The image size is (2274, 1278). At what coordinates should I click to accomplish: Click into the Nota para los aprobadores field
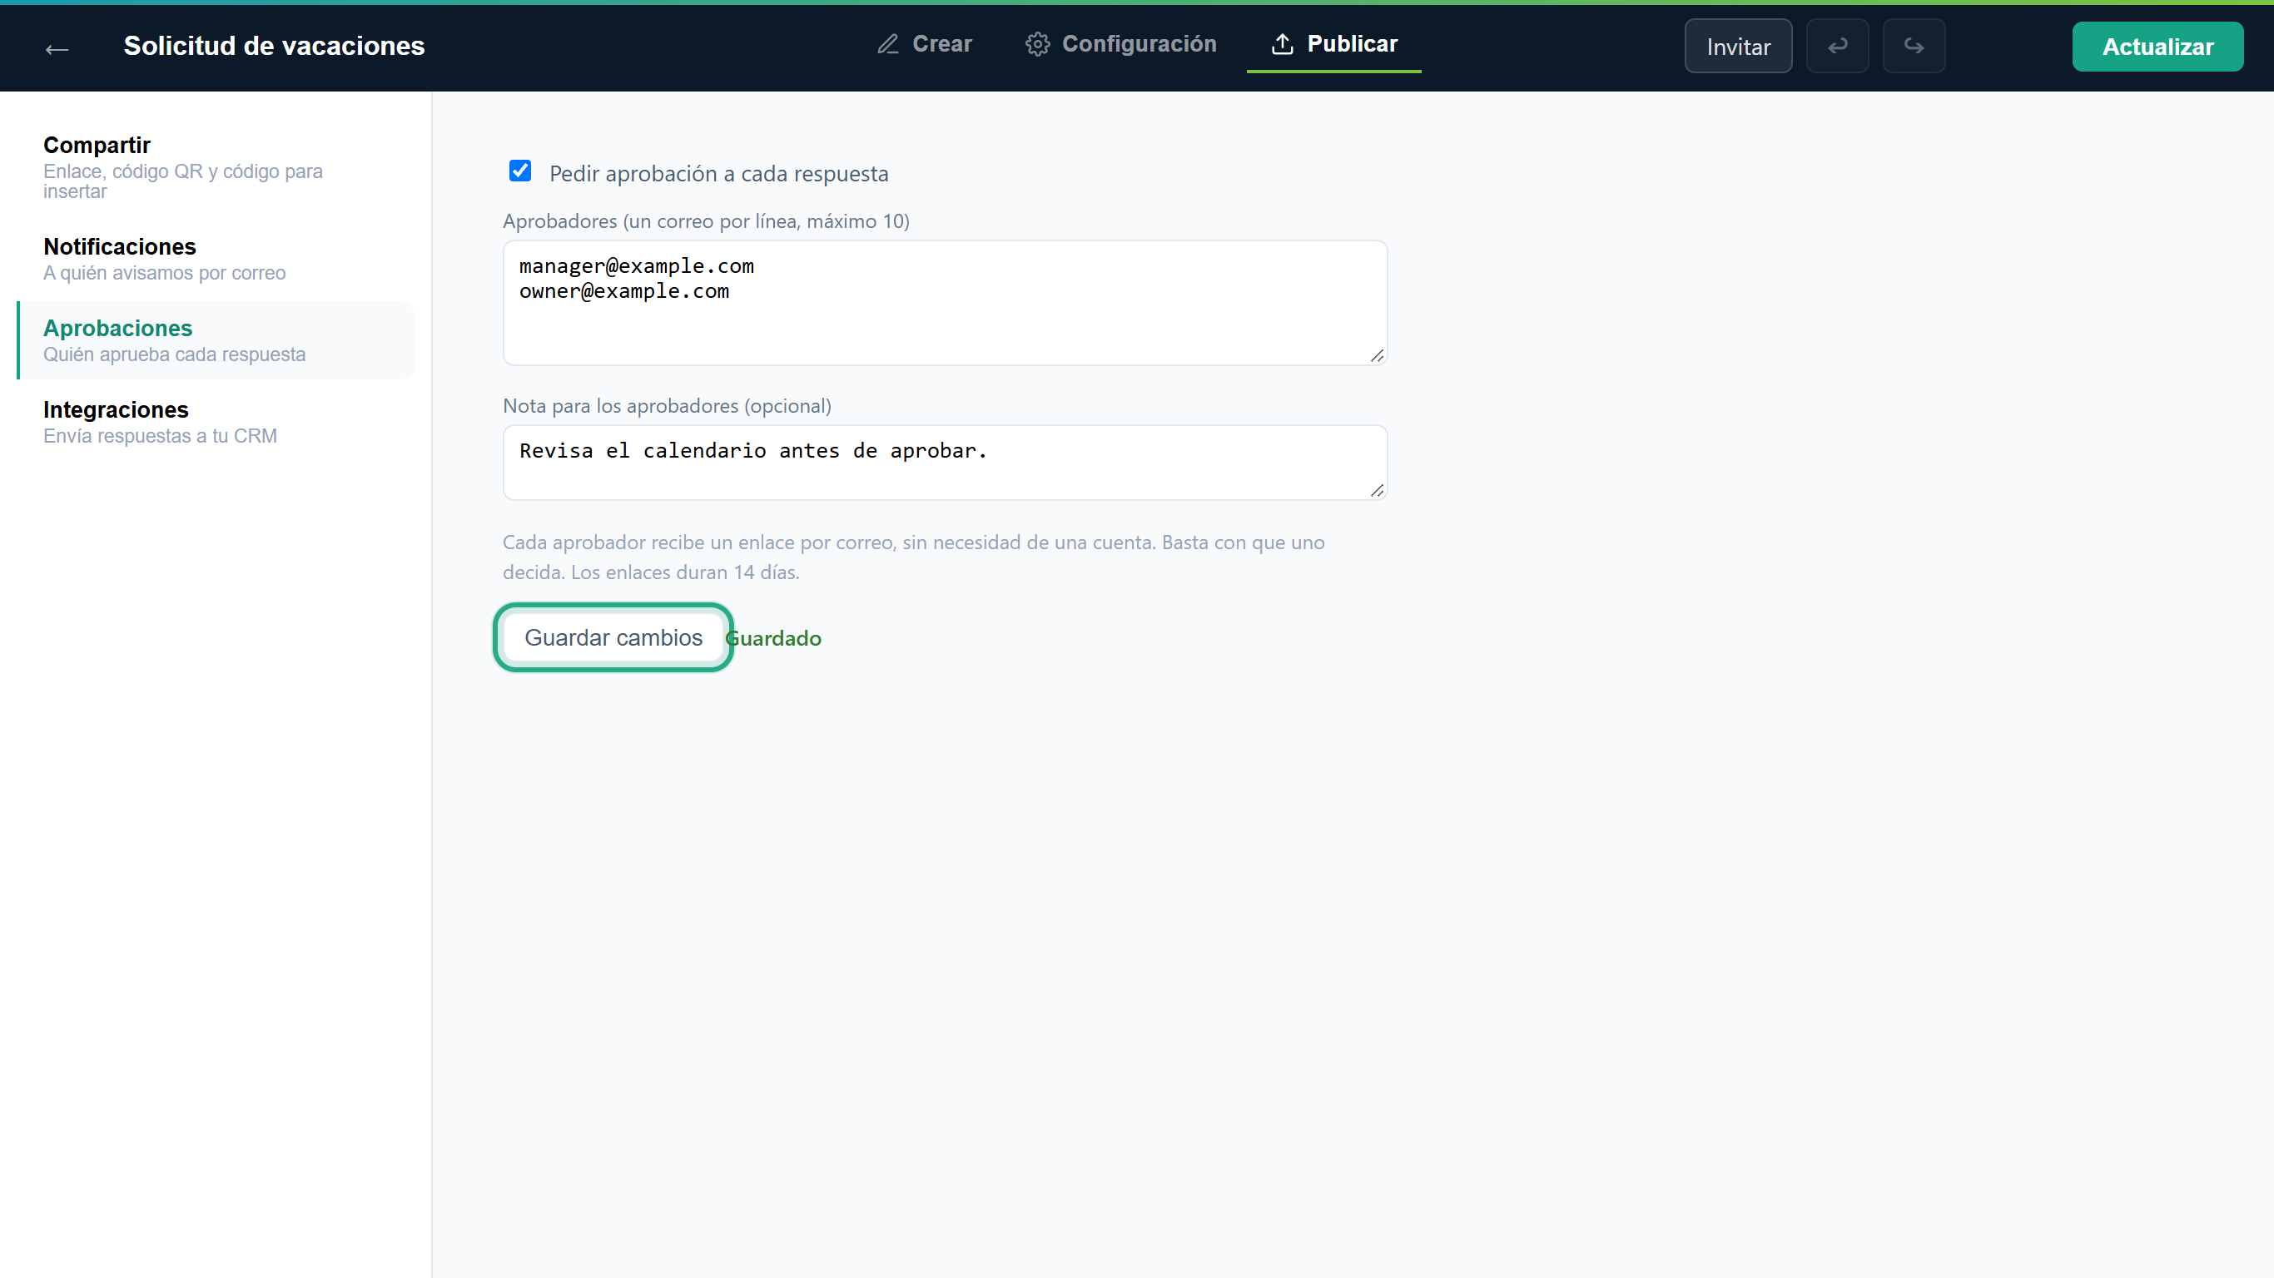[x=945, y=463]
